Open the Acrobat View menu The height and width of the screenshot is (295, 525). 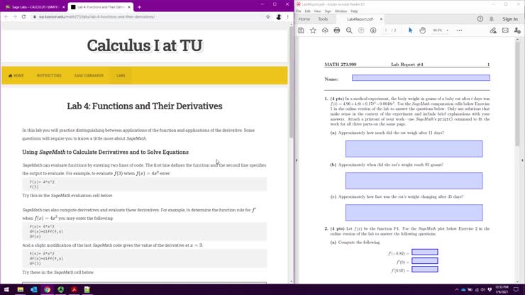pos(317,11)
